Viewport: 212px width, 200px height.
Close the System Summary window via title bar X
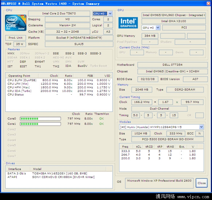point(208,3)
